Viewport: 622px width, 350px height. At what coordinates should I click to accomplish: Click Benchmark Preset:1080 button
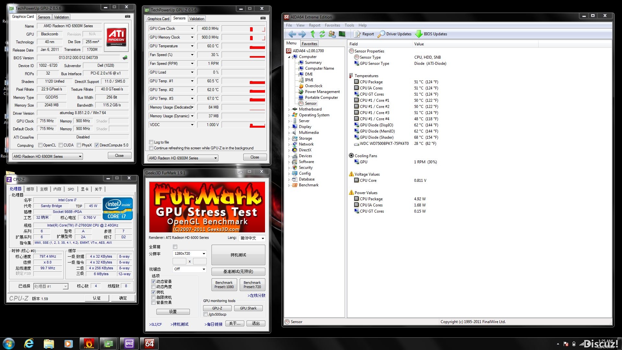coord(224,285)
